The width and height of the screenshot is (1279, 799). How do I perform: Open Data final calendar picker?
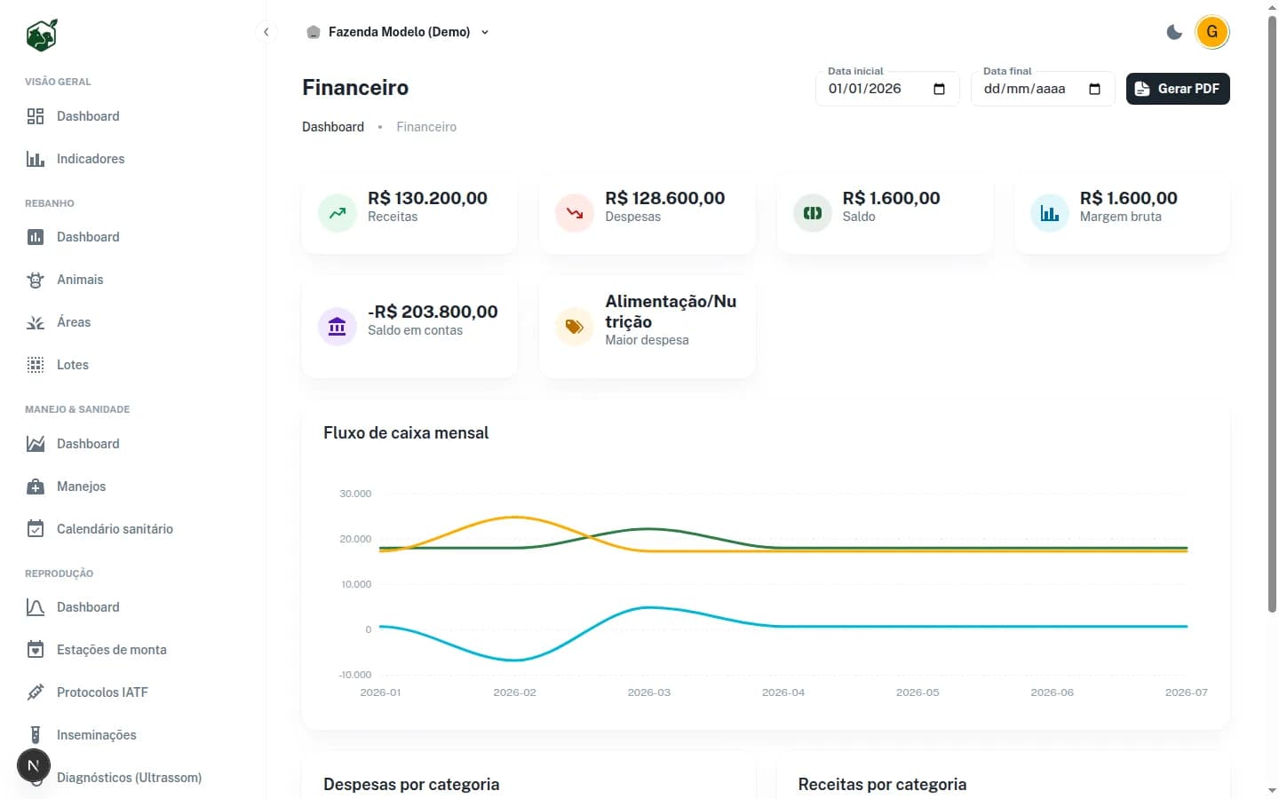1094,89
